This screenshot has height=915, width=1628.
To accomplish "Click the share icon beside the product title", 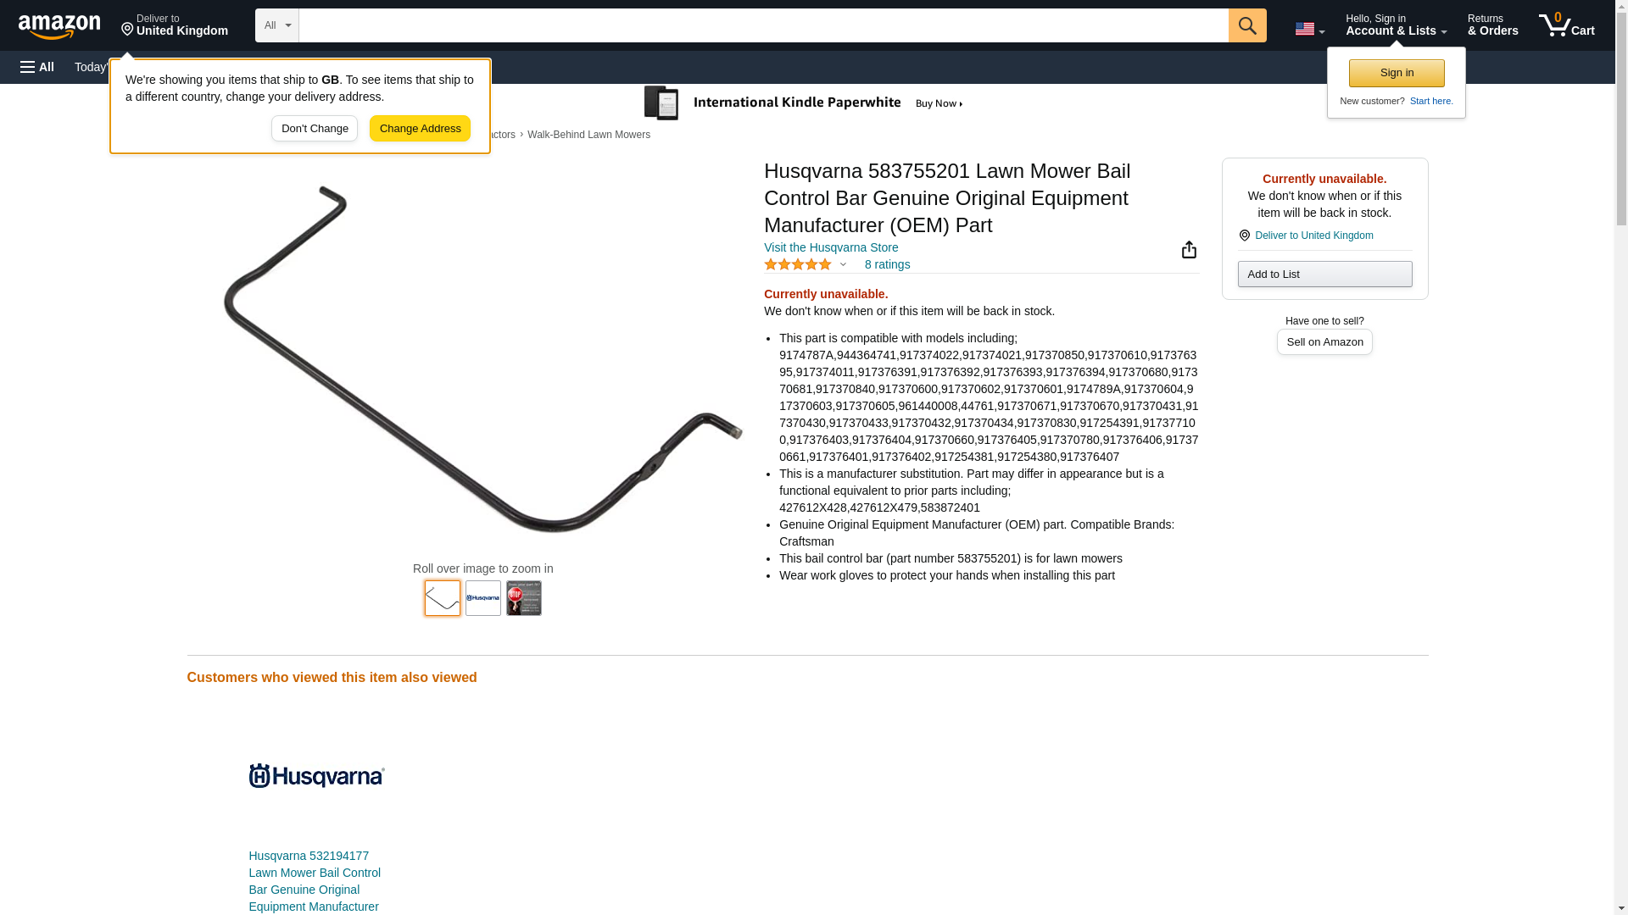I will [x=1189, y=250].
